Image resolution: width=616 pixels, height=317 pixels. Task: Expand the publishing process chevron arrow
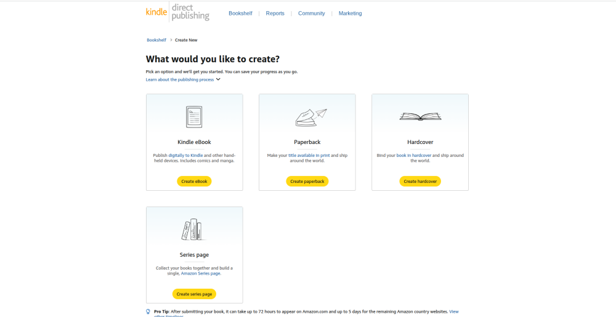point(218,79)
